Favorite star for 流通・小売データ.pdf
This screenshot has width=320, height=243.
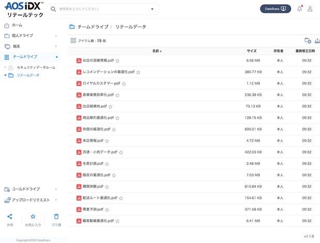point(121,152)
